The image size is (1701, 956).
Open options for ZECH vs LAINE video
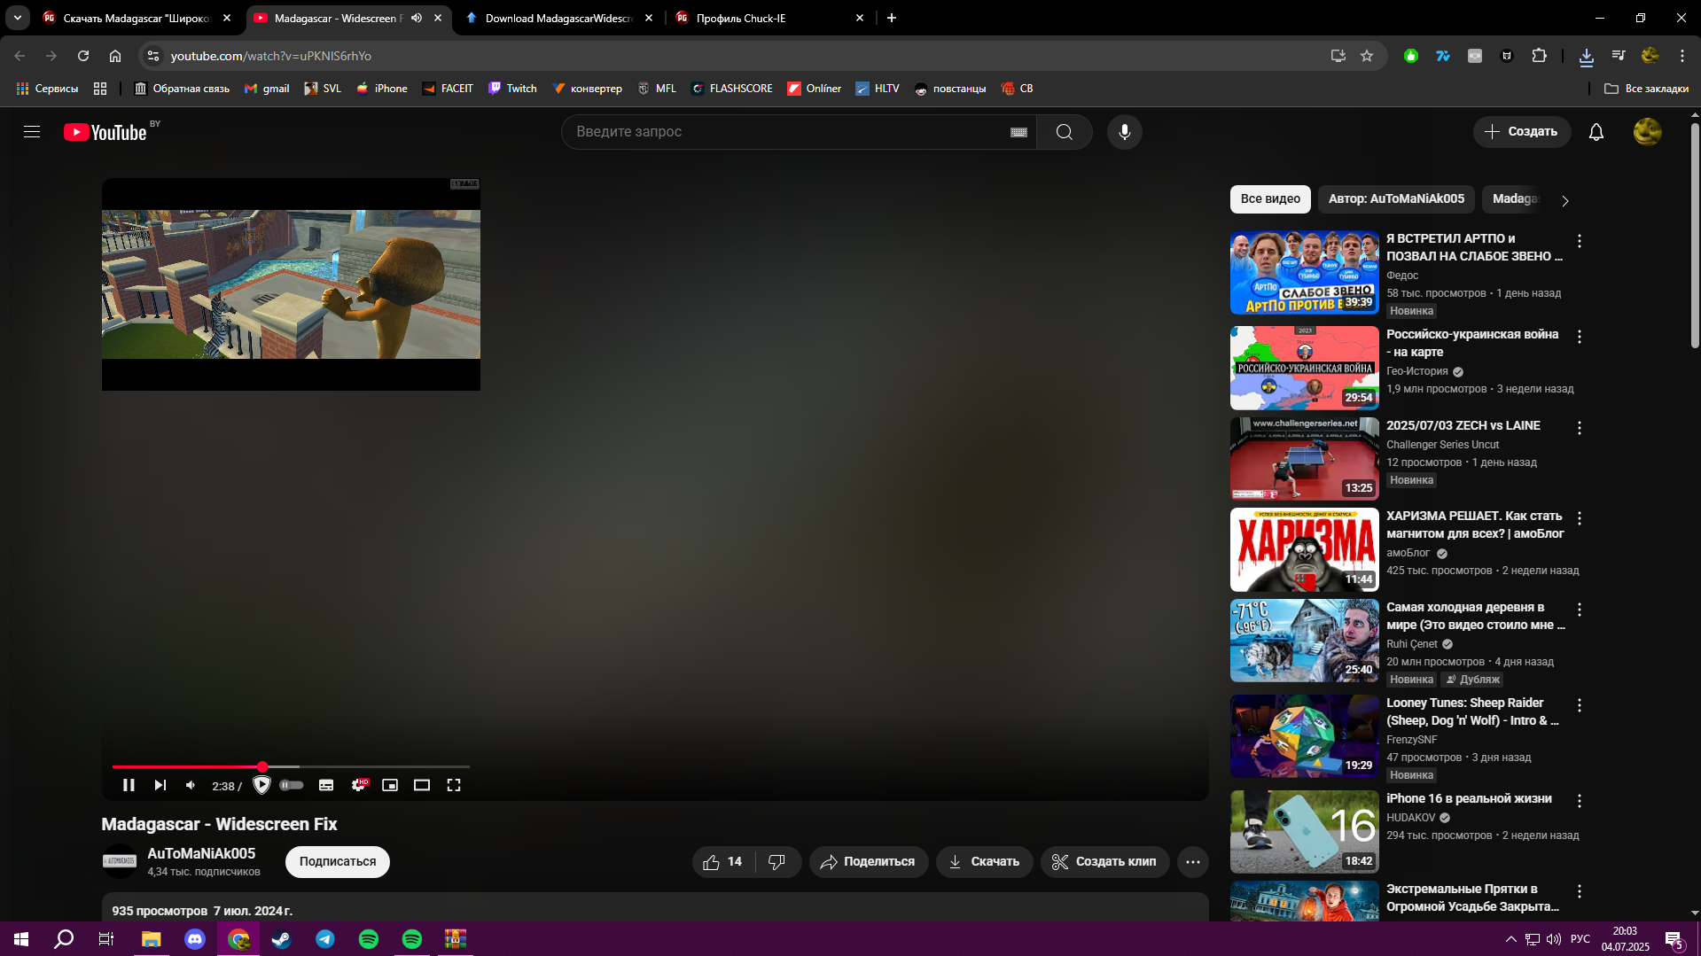[x=1580, y=428]
